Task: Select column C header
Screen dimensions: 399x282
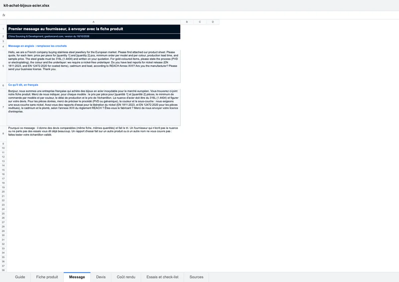Action: [200, 22]
